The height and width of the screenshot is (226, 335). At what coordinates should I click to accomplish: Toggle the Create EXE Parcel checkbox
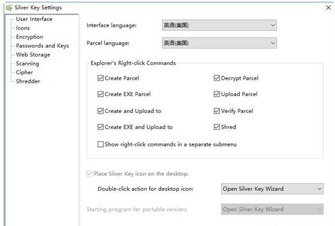point(100,94)
